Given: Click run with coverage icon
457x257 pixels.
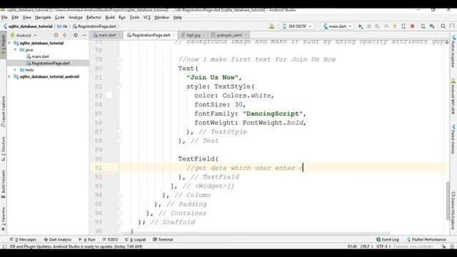Looking at the screenshot, I should coord(378,26).
